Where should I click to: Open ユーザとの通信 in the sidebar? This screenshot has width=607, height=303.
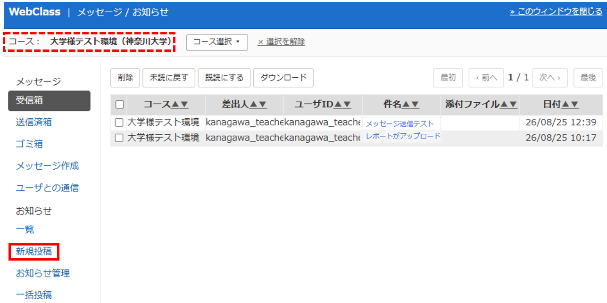point(47,188)
